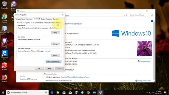This screenshot has height=95, width=169.
Task: Select the Advanced tab
Action: tap(37, 19)
